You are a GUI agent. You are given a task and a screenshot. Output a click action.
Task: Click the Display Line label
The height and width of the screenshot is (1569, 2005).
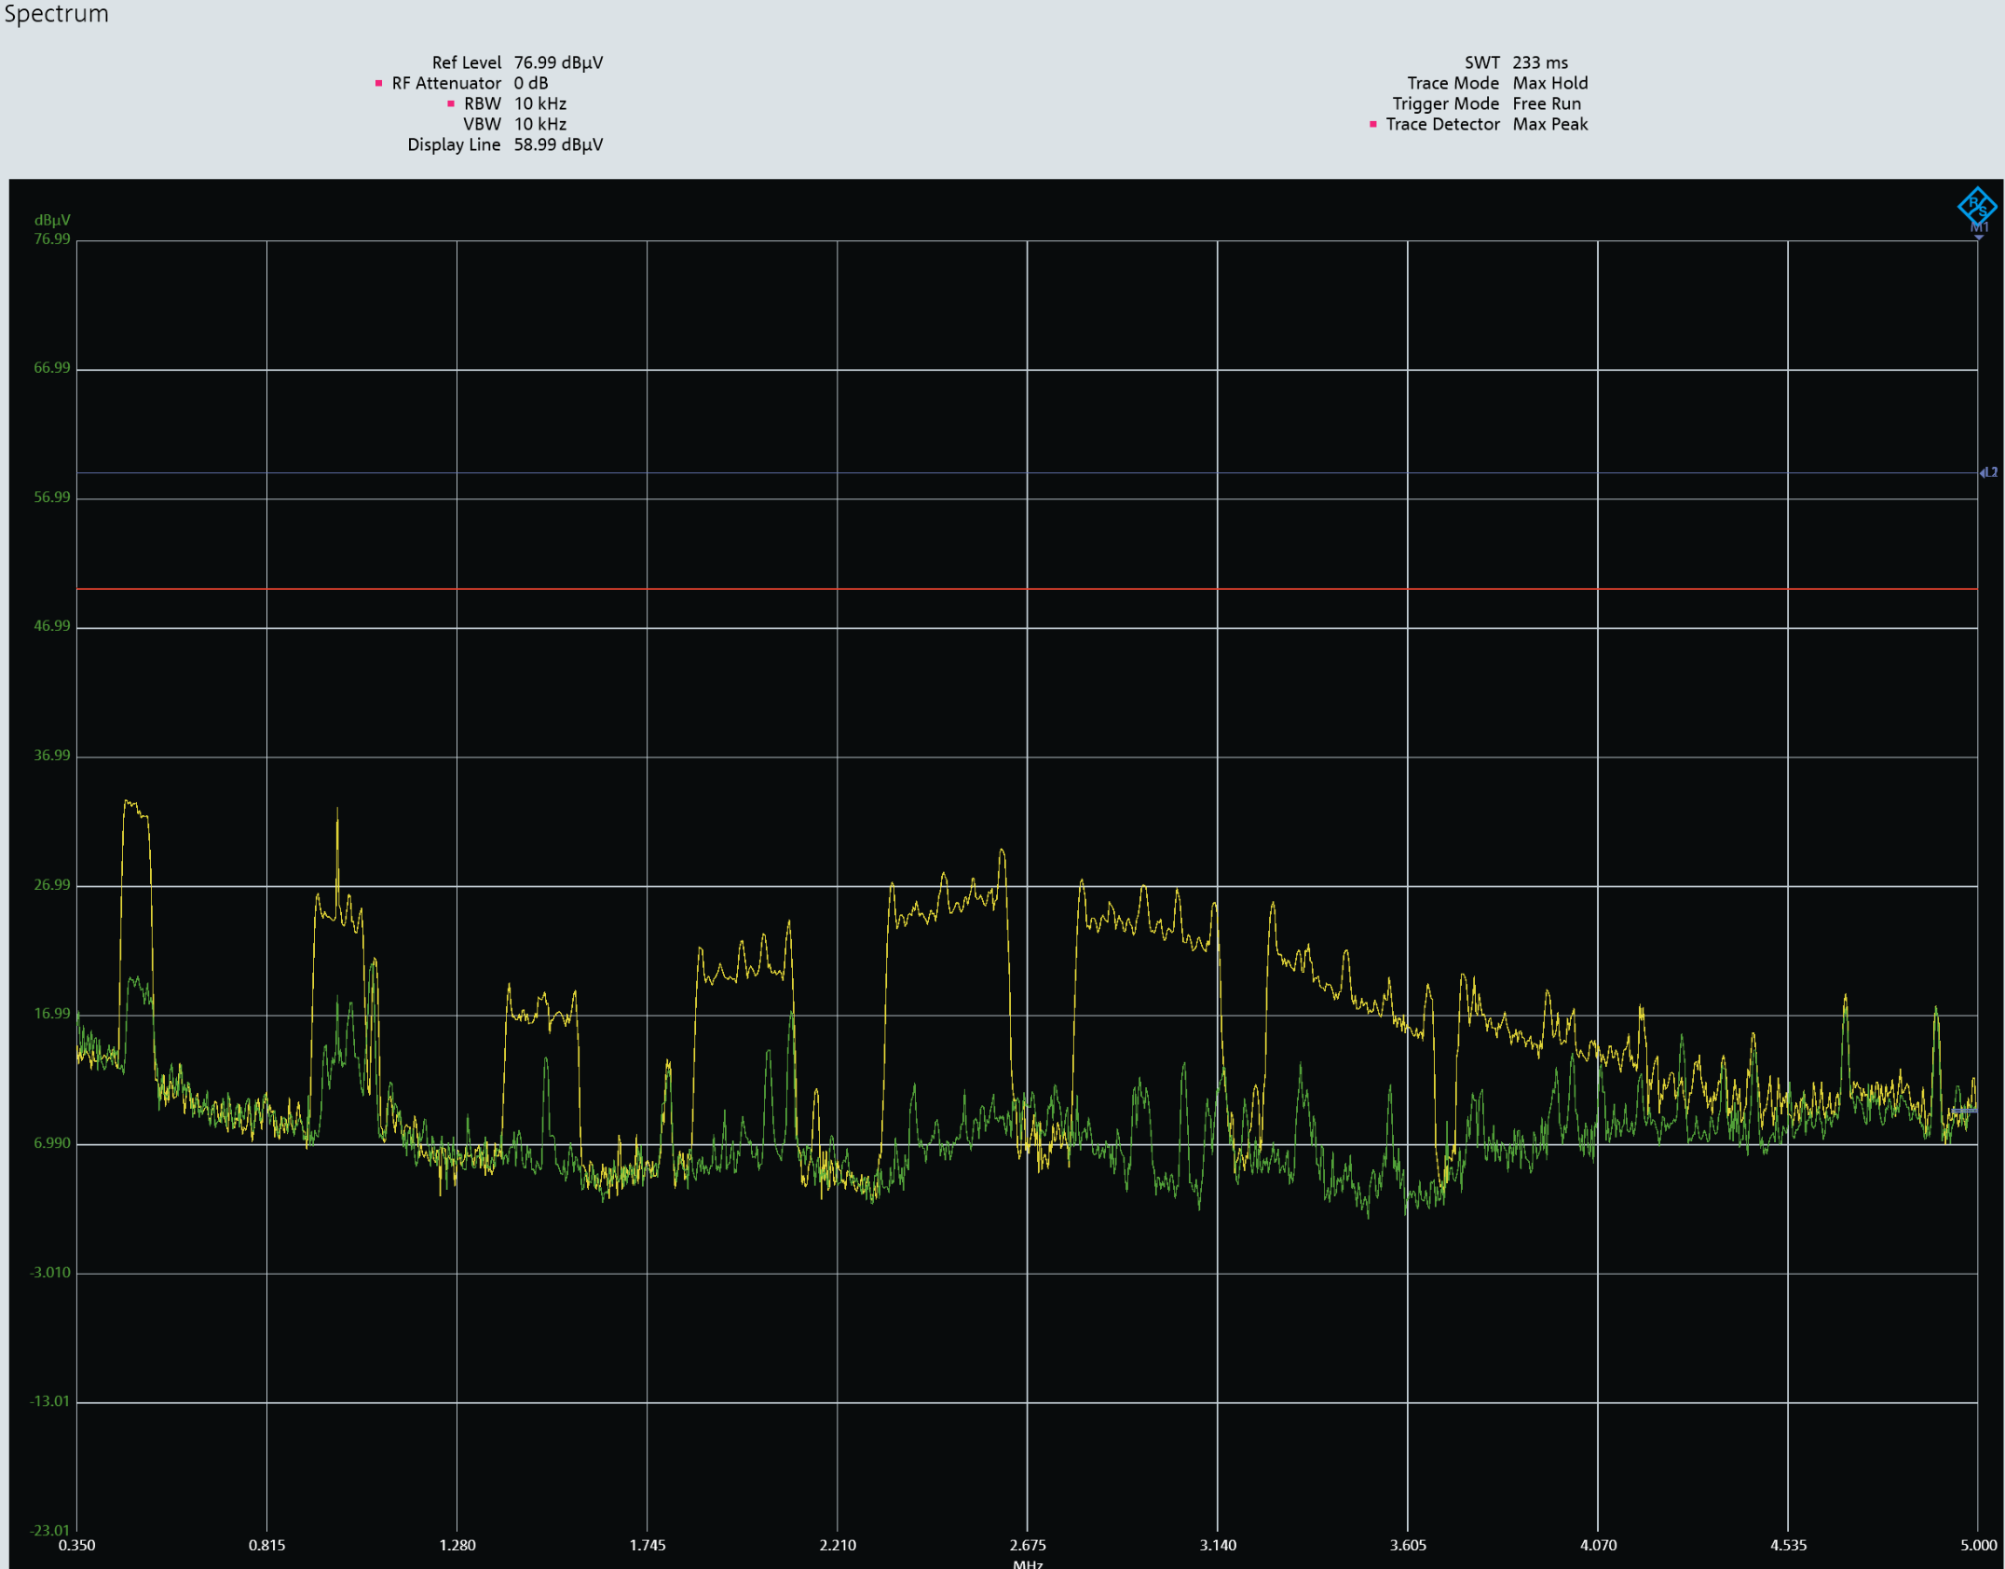coord(454,144)
